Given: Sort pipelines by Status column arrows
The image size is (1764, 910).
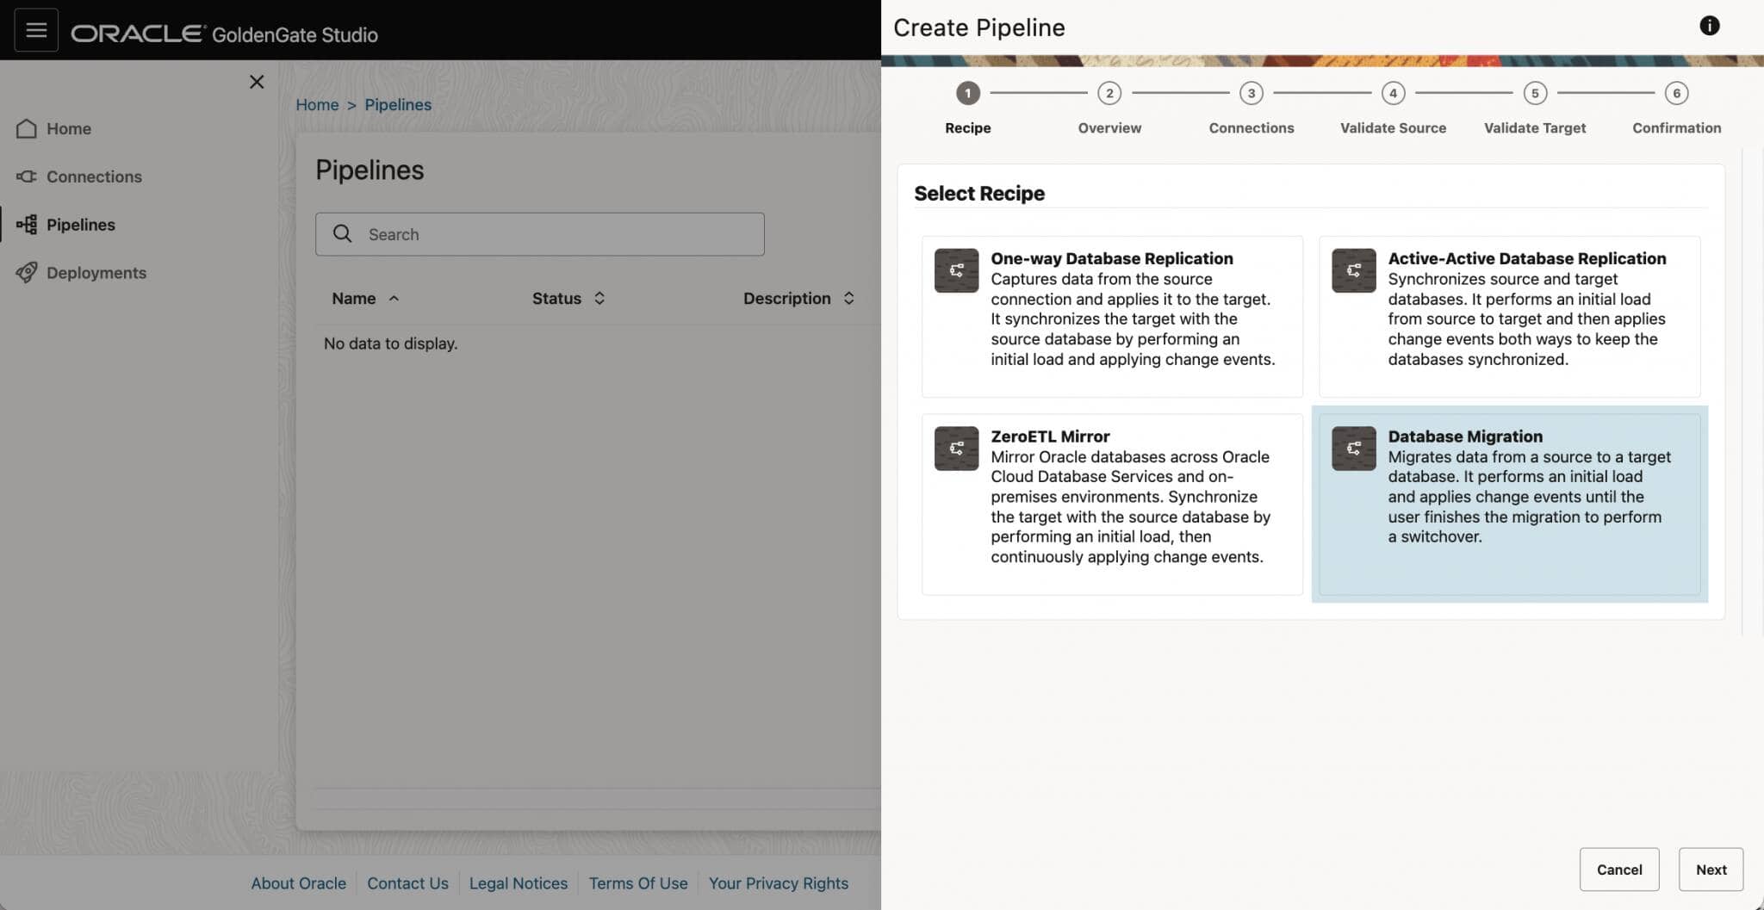Looking at the screenshot, I should pos(599,299).
